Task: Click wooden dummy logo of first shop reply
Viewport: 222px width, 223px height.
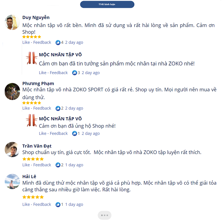Action: 32,58
